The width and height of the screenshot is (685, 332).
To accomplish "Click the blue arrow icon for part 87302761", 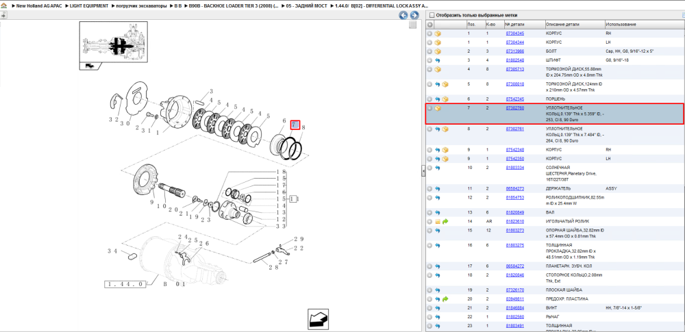I will pyautogui.click(x=438, y=129).
